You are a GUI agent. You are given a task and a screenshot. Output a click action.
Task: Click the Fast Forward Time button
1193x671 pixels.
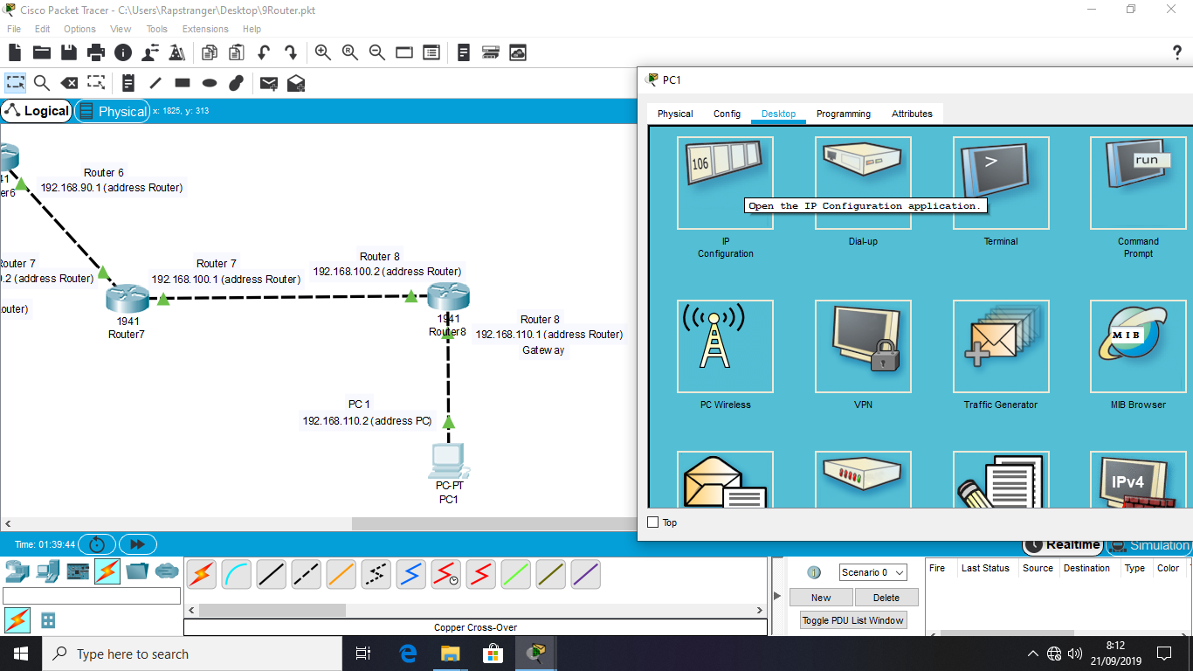[x=138, y=544]
